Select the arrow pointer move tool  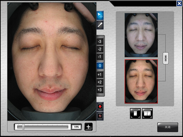click(x=100, y=15)
